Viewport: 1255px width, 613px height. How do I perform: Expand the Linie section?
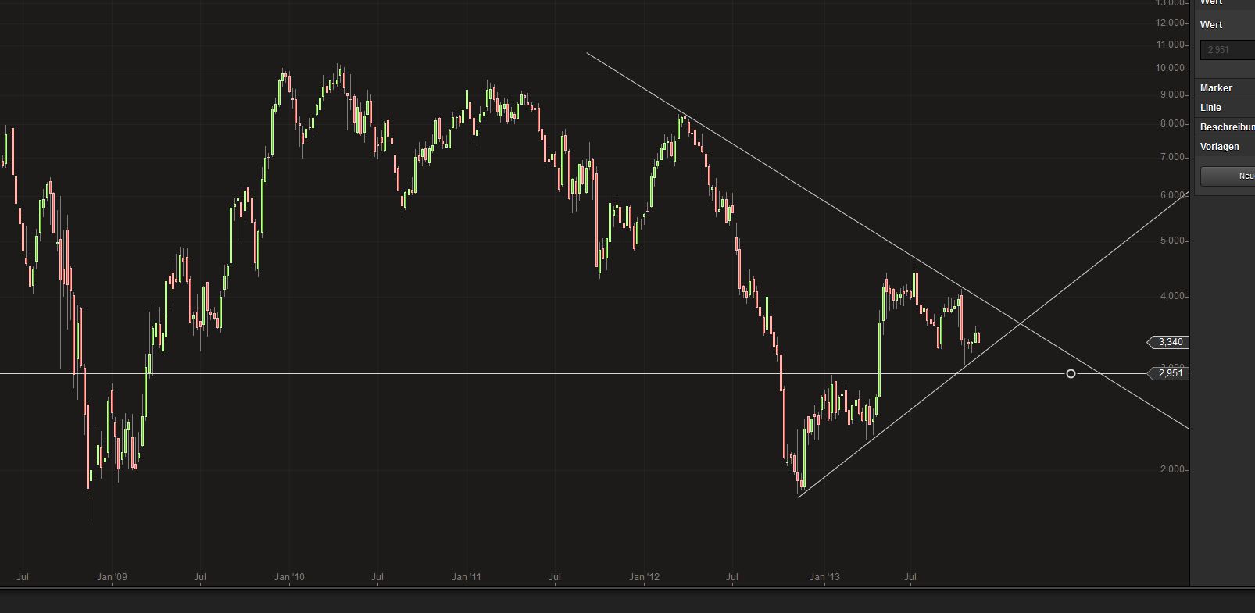click(x=1225, y=108)
